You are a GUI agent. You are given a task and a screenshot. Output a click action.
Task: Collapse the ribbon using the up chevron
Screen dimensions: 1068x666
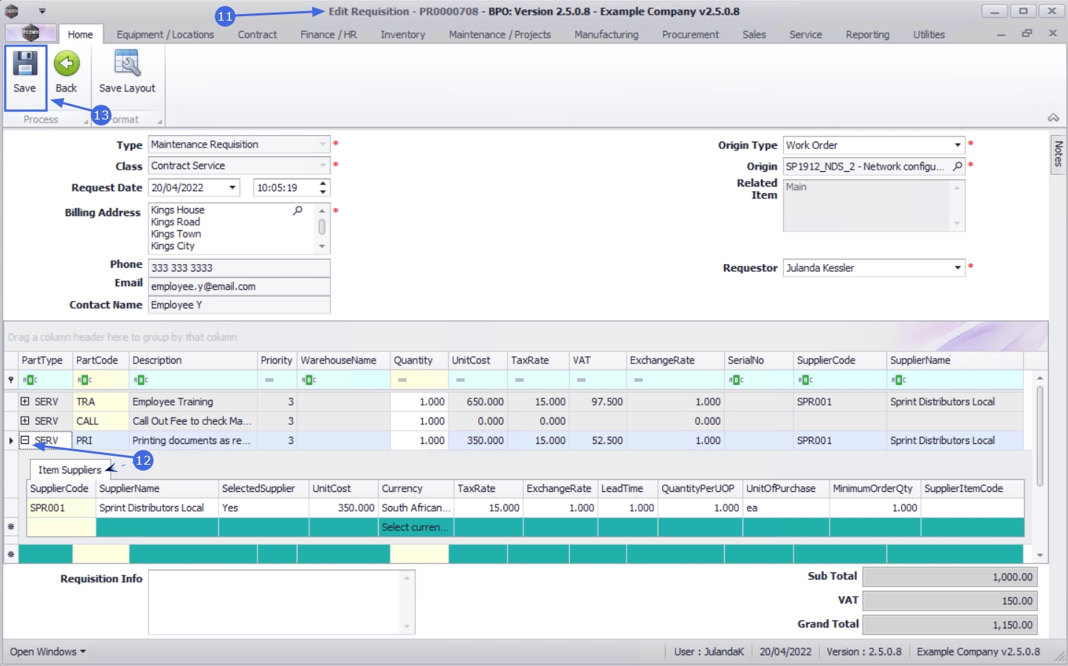[1053, 118]
